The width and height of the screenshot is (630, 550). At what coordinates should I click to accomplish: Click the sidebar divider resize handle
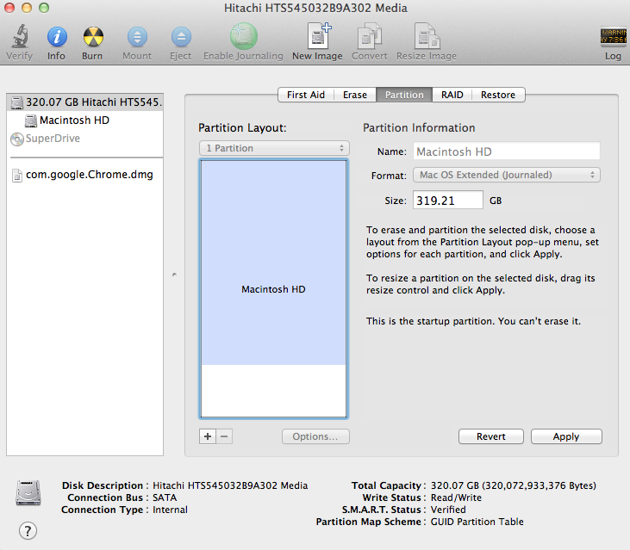pos(174,275)
